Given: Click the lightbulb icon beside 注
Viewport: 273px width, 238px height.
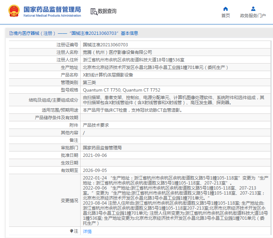Looking at the screenshot, I should click(71, 231).
